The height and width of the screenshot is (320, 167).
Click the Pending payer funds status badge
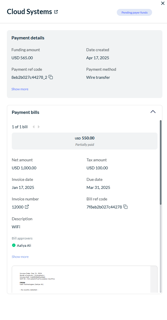[x=134, y=12]
